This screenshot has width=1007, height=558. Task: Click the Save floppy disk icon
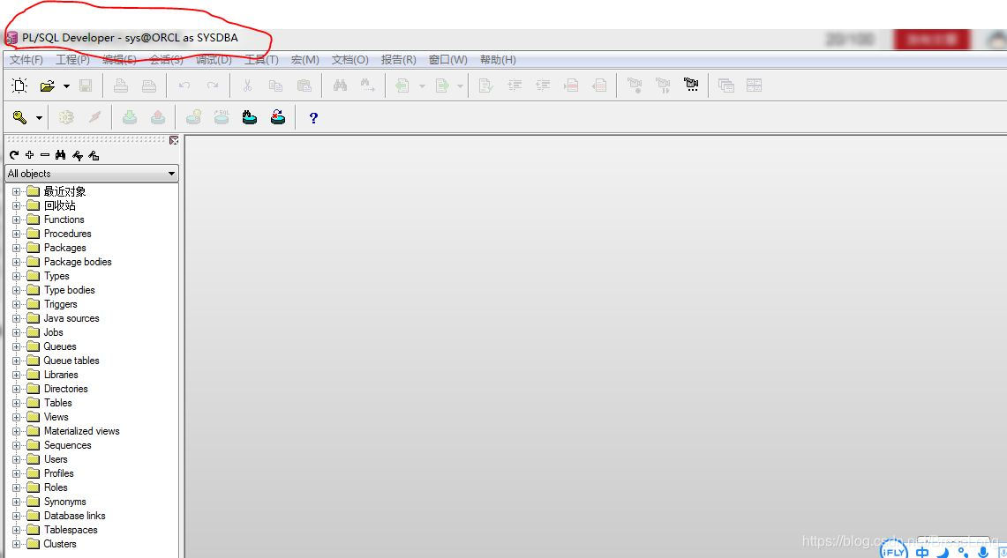86,86
